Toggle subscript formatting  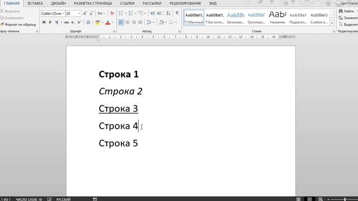73,22
